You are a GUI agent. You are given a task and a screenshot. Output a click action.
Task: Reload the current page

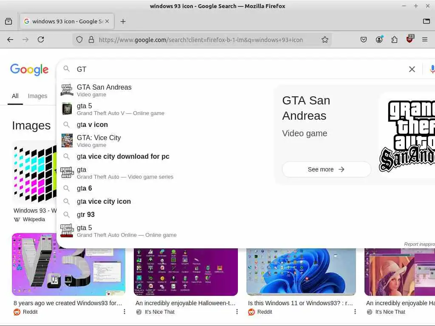(x=41, y=39)
